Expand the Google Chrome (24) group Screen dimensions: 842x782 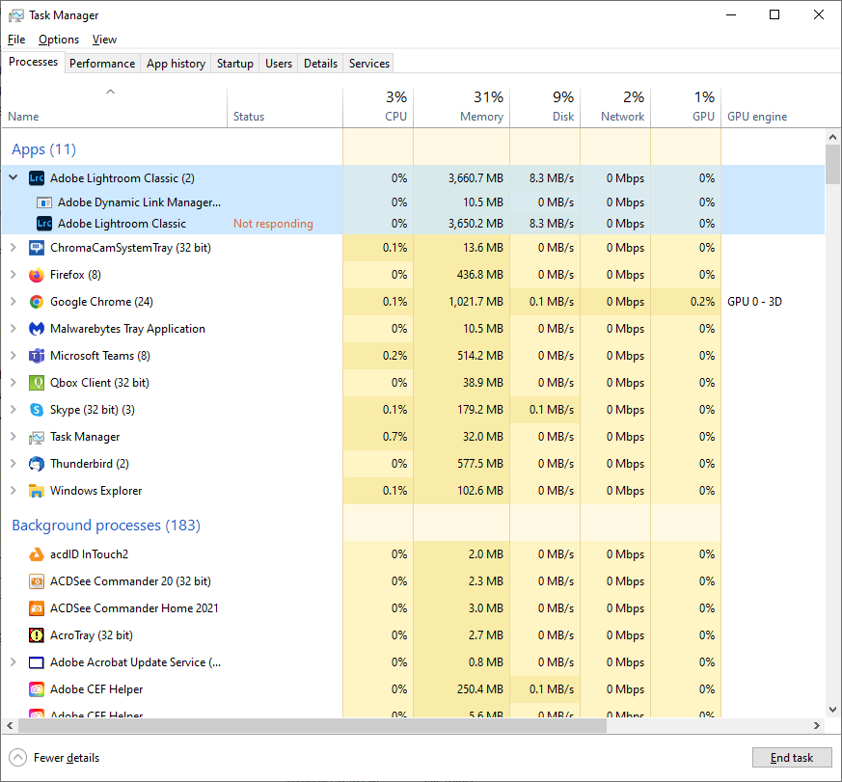(x=14, y=302)
